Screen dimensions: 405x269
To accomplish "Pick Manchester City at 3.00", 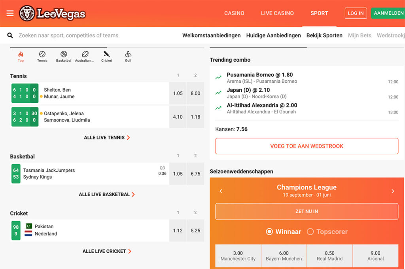I will pyautogui.click(x=238, y=256).
